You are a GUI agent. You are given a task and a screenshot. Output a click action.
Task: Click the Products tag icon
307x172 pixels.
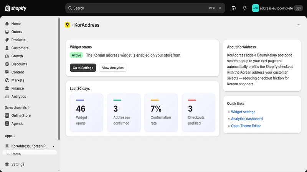[x=7, y=40]
